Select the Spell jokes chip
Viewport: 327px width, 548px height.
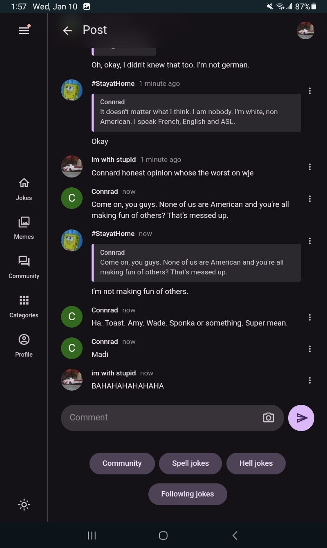(190, 463)
